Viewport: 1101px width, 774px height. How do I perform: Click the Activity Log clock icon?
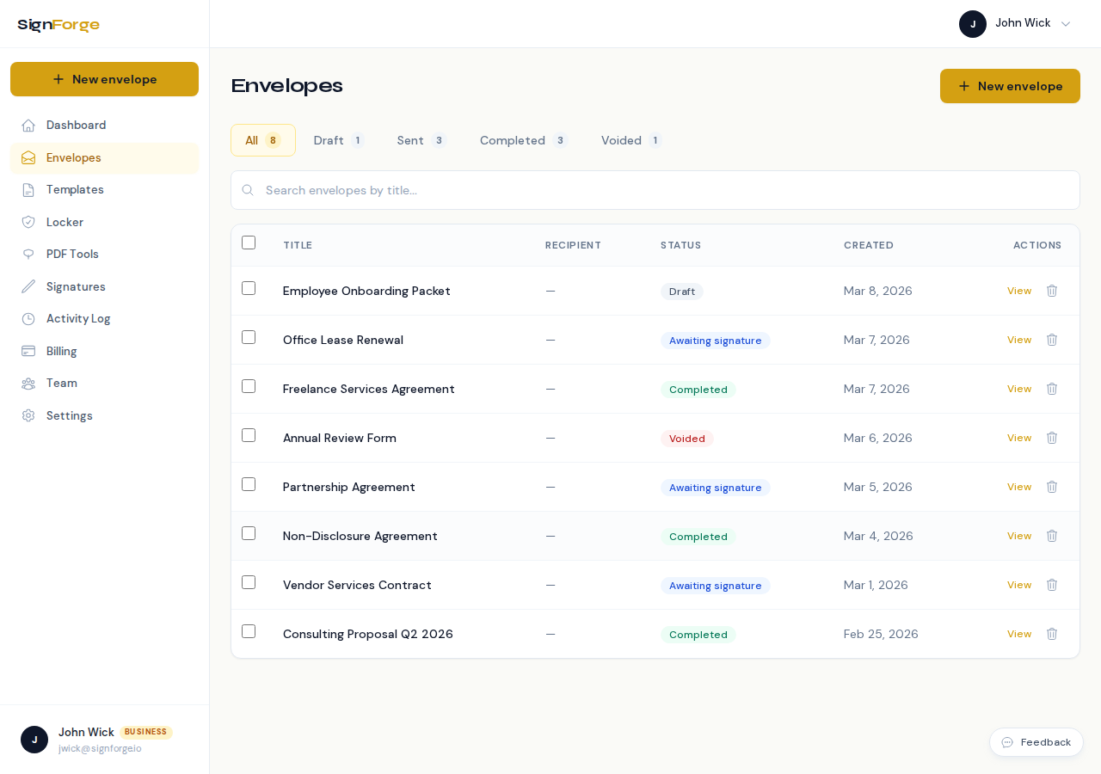click(x=28, y=319)
